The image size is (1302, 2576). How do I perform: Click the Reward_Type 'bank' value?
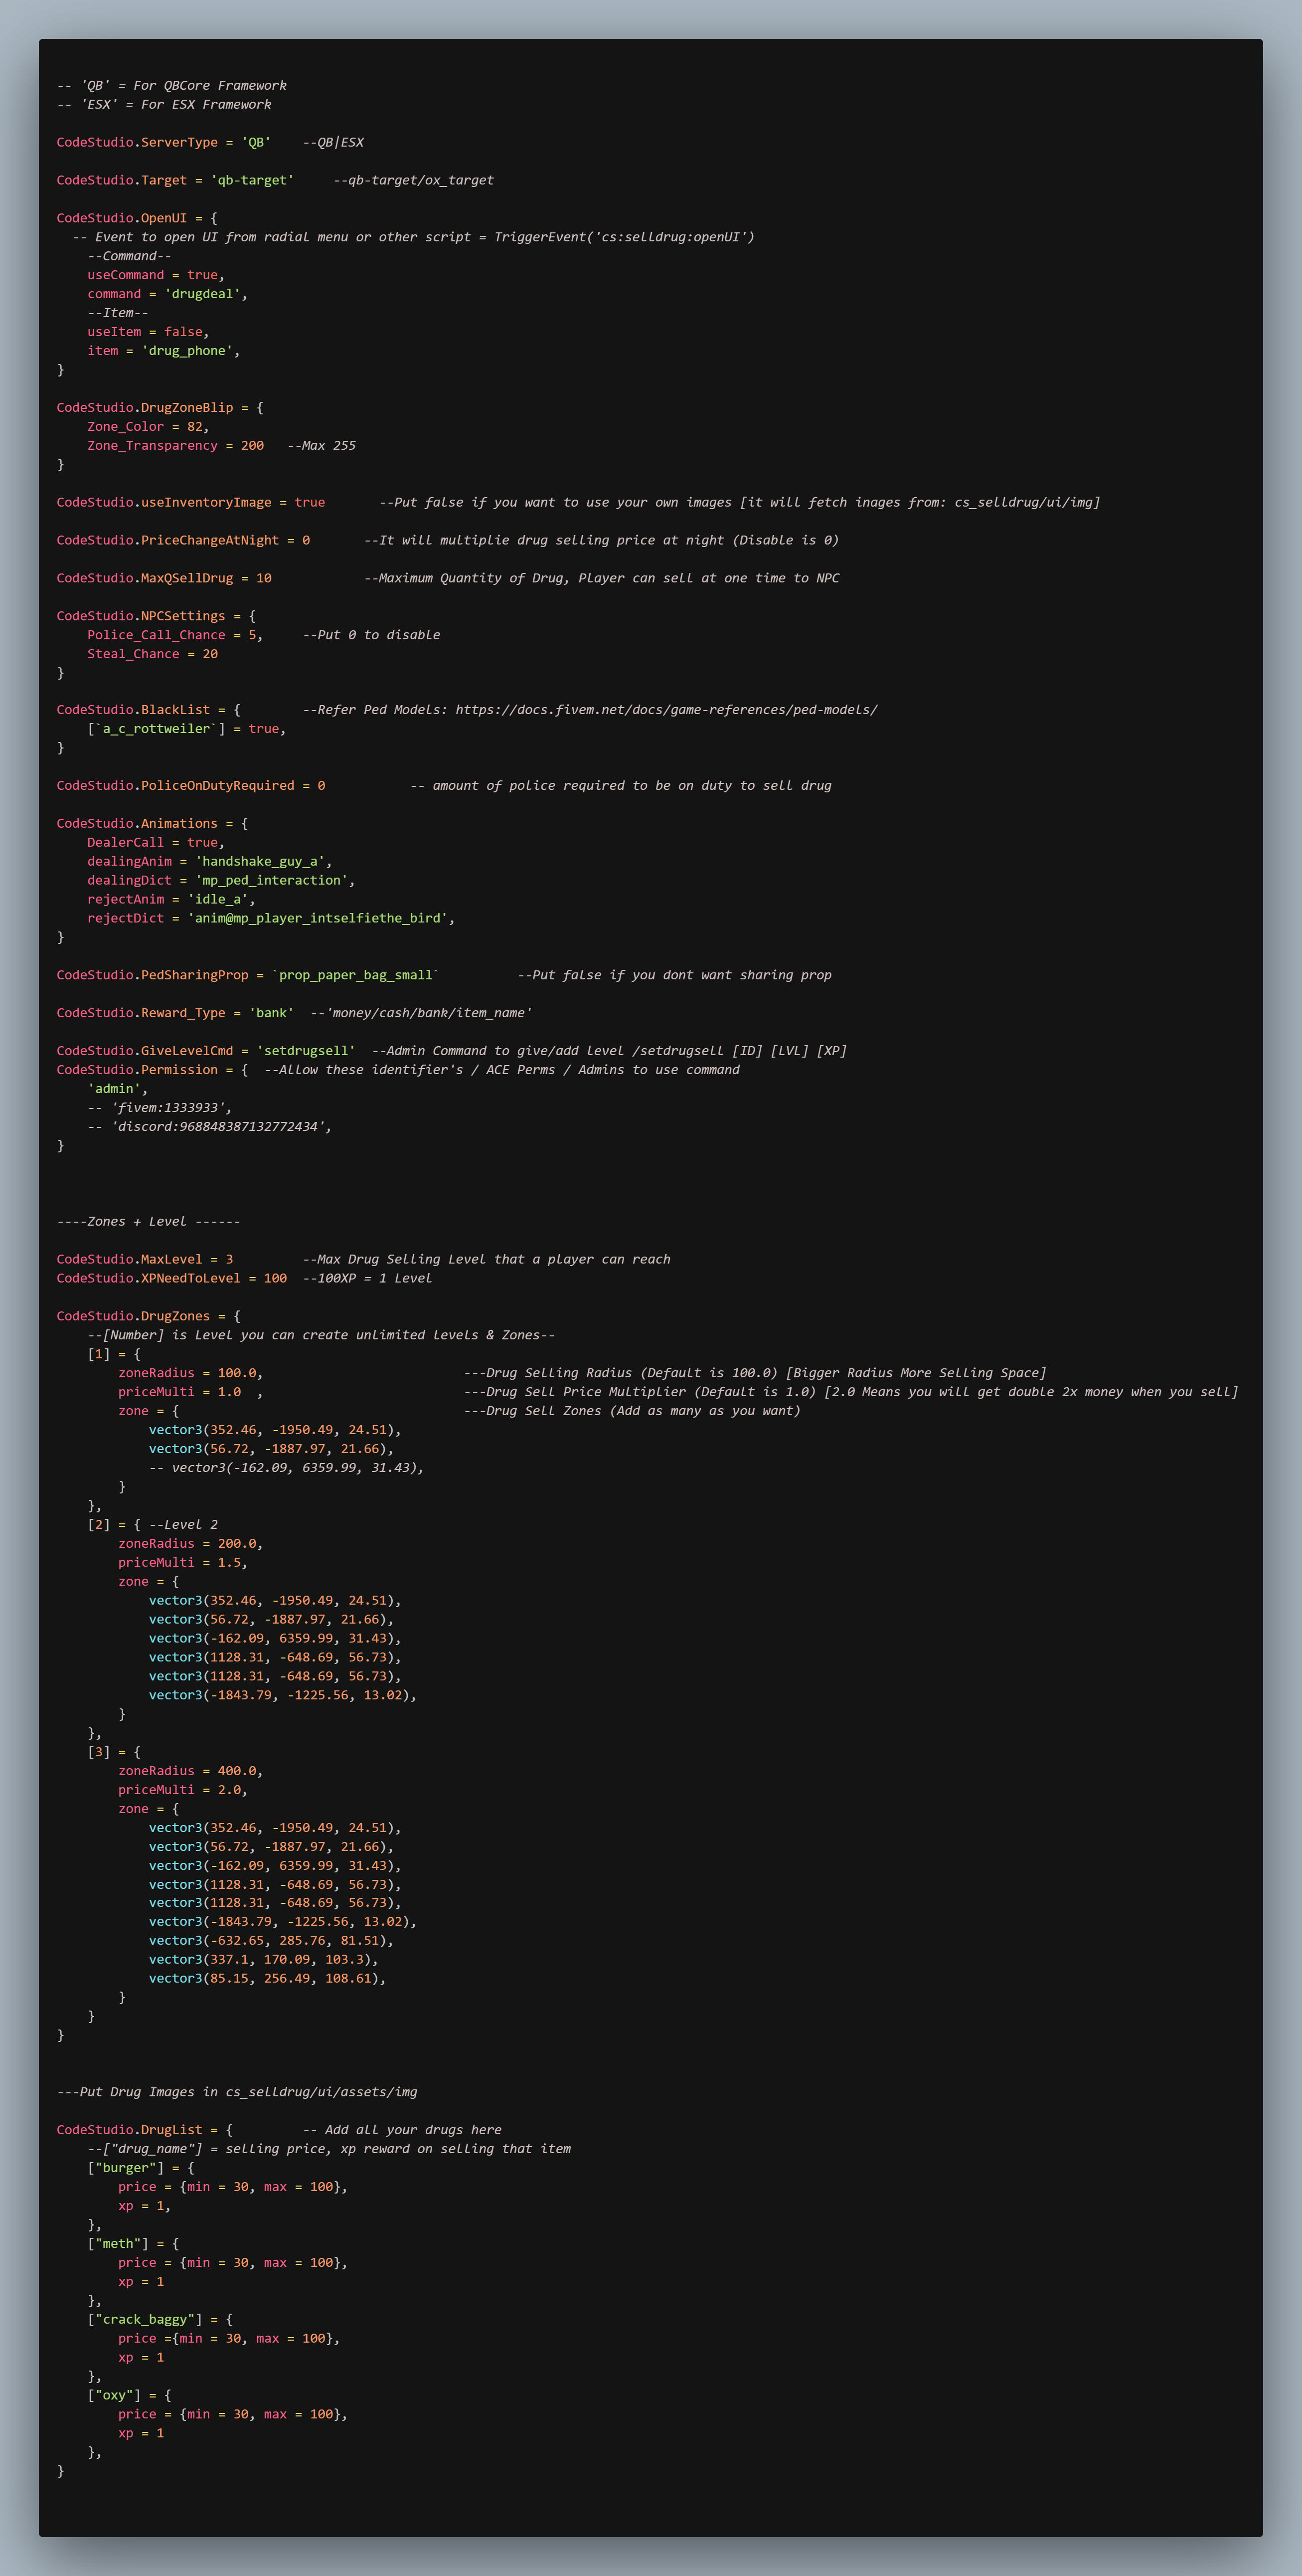coord(271,1013)
